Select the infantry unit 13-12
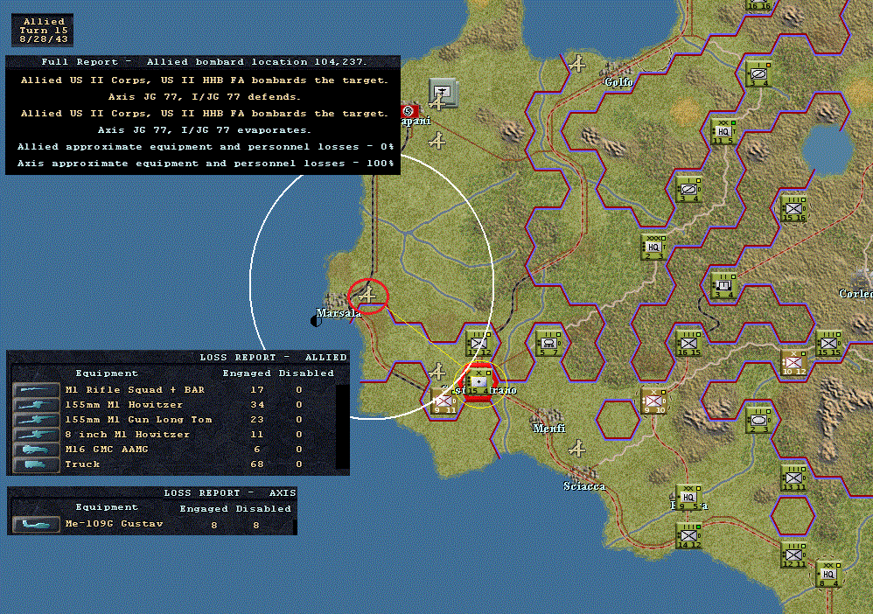This screenshot has height=614, width=873. (x=478, y=344)
